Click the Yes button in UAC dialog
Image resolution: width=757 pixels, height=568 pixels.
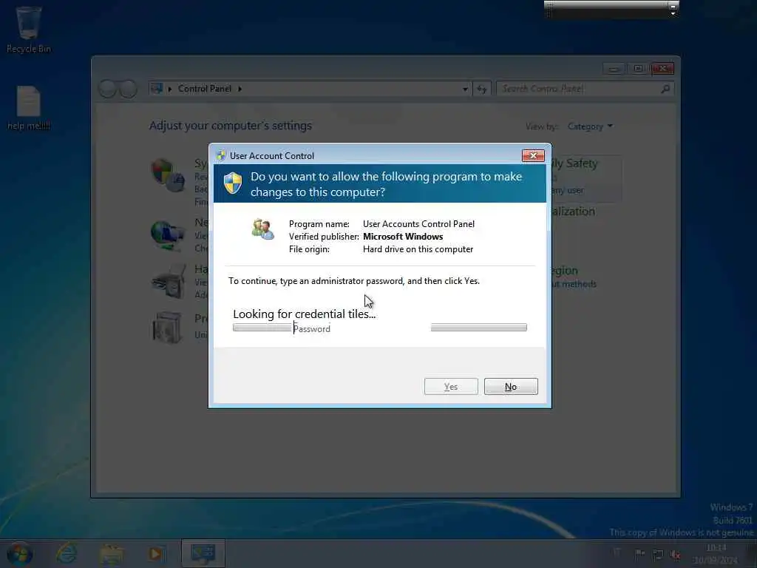click(x=451, y=386)
